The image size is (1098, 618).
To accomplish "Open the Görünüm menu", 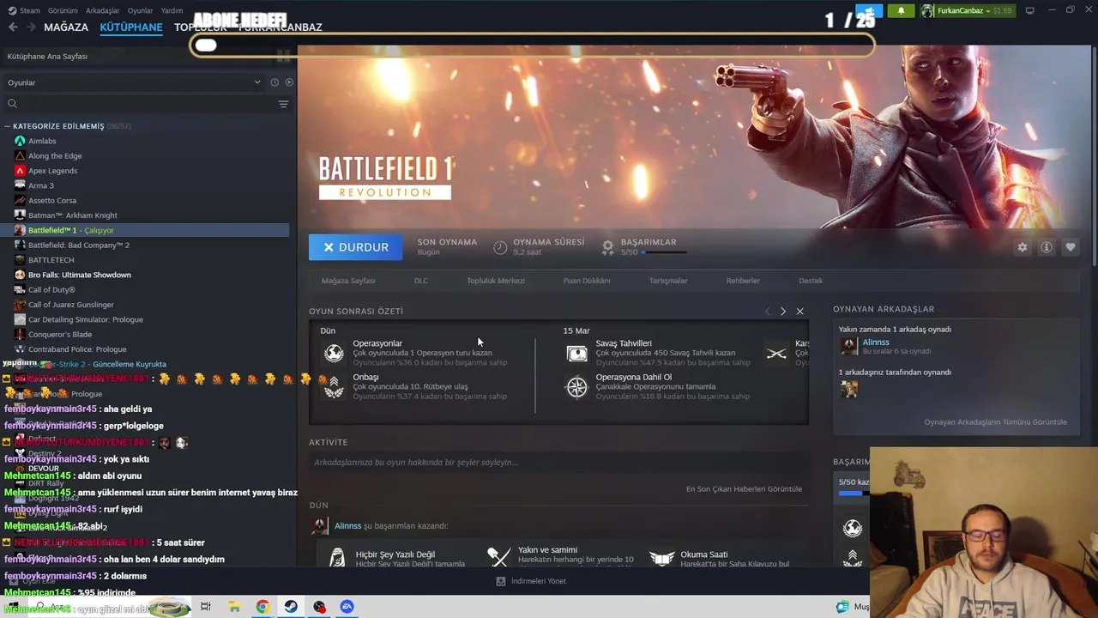I will (63, 10).
